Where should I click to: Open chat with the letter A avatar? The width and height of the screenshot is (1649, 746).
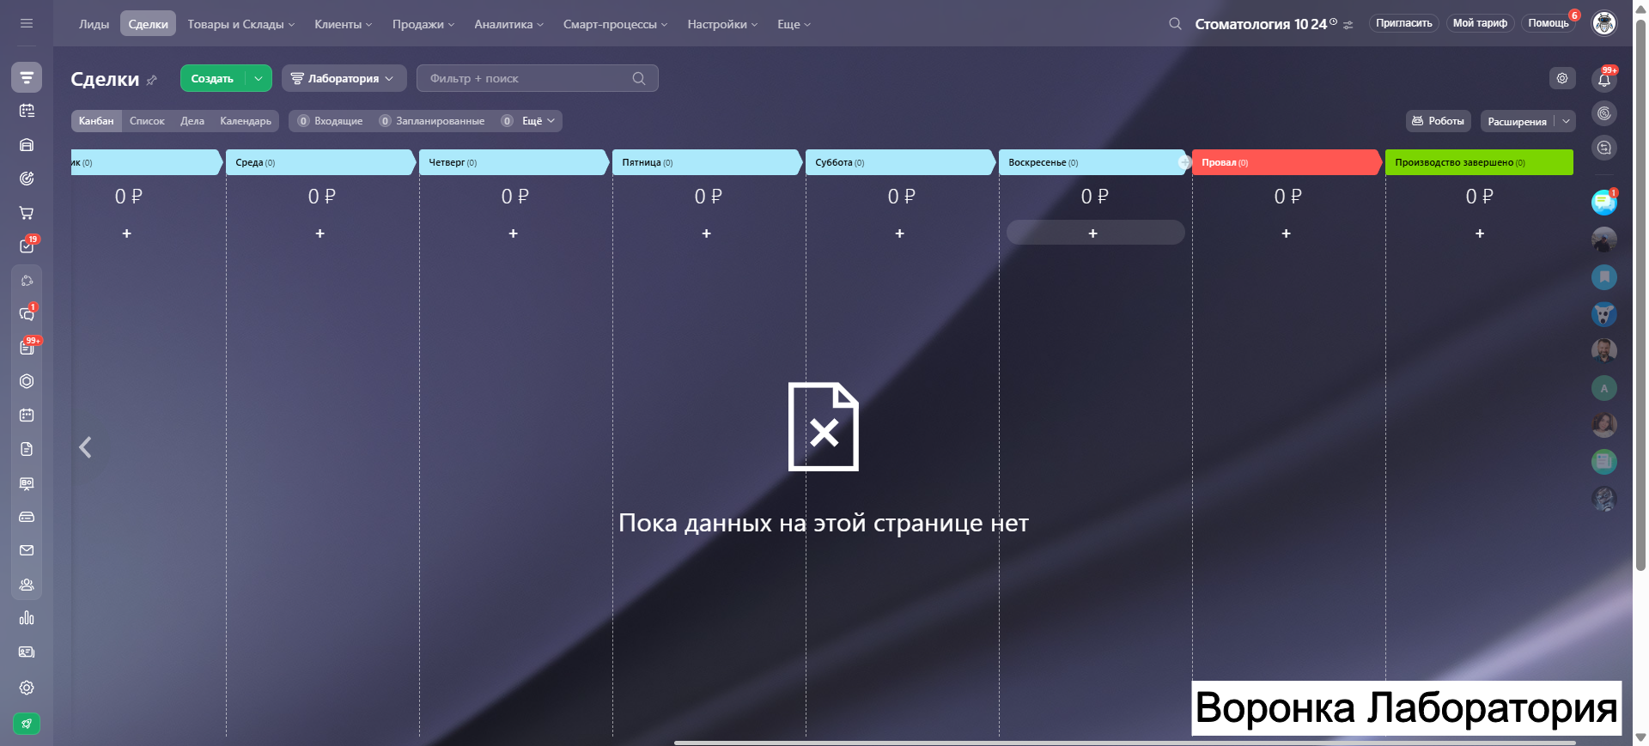point(1603,389)
